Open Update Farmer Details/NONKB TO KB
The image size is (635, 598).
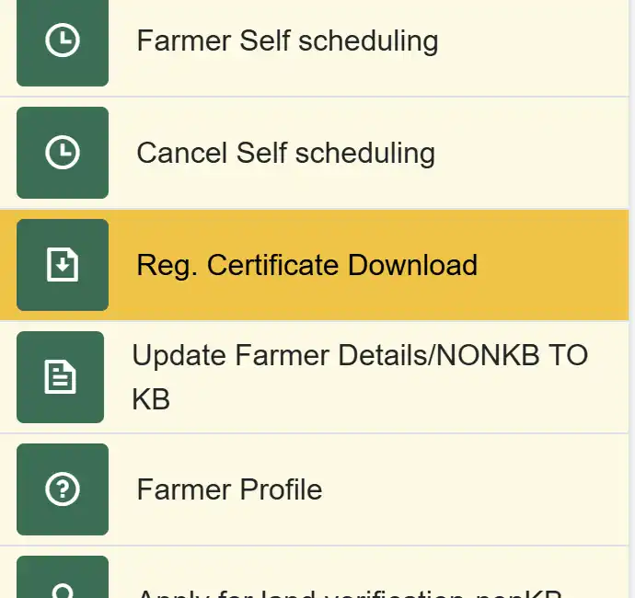click(314, 377)
